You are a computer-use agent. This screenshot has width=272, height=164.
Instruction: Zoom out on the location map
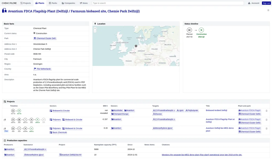[x=95, y=31]
